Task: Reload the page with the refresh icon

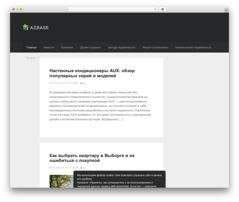Action: (155, 9)
